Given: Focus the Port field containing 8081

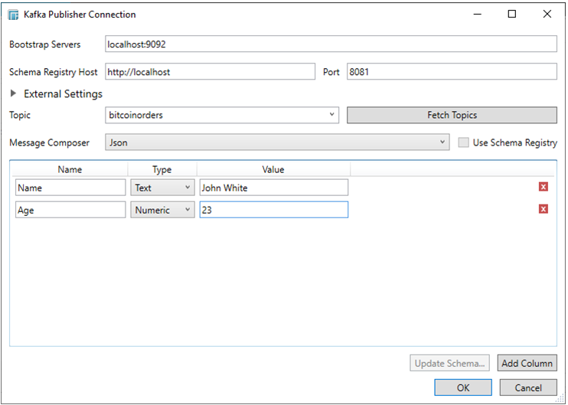Looking at the screenshot, I should 452,72.
